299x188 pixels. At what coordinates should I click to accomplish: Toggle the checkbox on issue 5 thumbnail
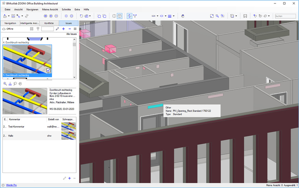pyautogui.click(x=48, y=70)
